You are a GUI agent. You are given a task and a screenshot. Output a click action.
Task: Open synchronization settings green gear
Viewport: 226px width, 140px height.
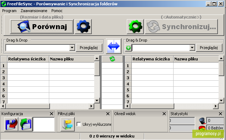pos(135,27)
